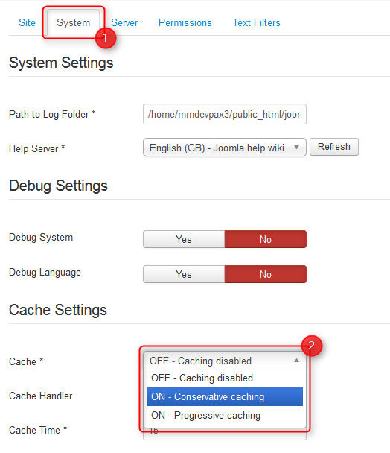Set Debug System to Yes

(x=184, y=239)
